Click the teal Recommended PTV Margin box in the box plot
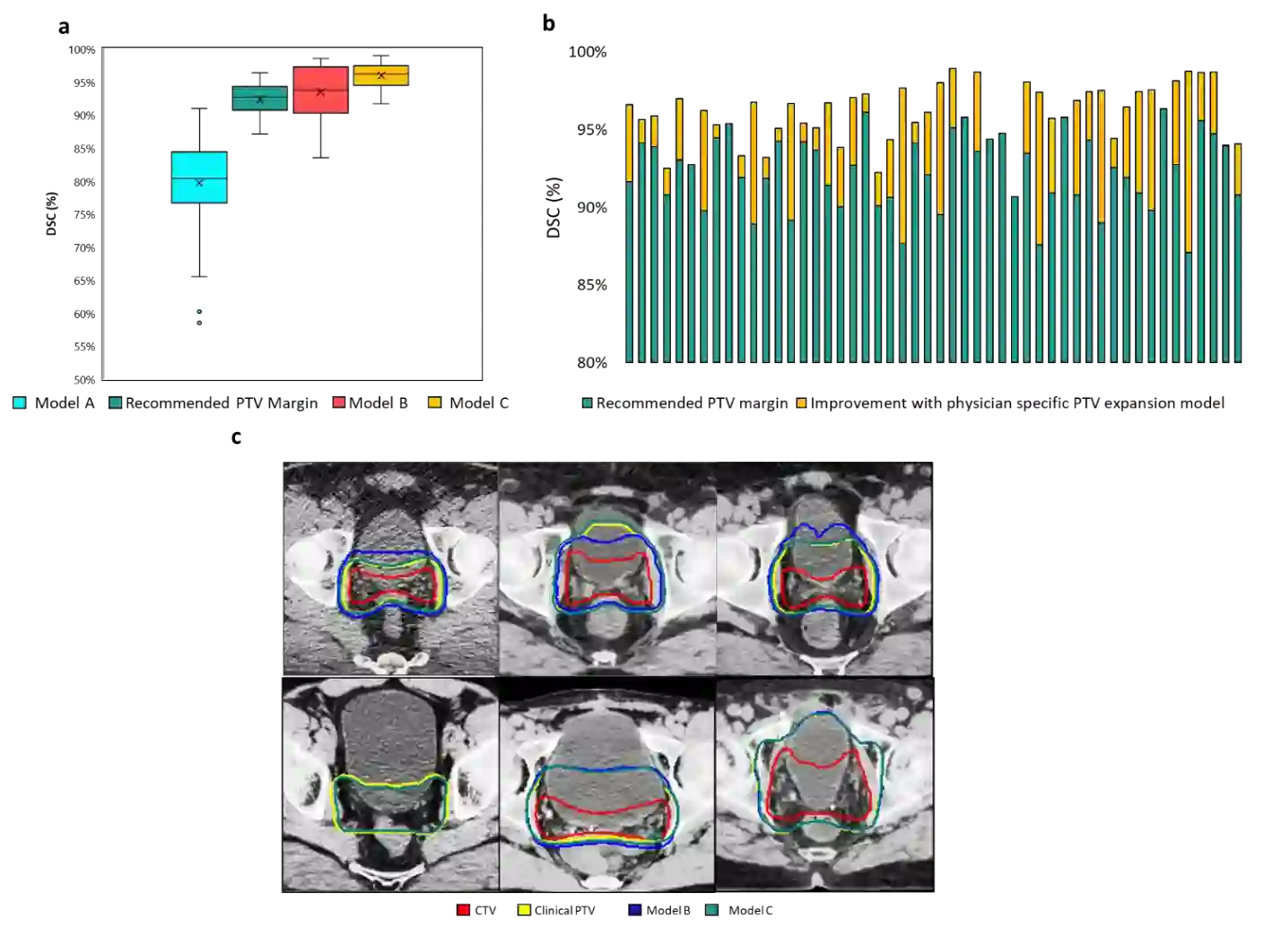1264x927 pixels. click(x=260, y=99)
